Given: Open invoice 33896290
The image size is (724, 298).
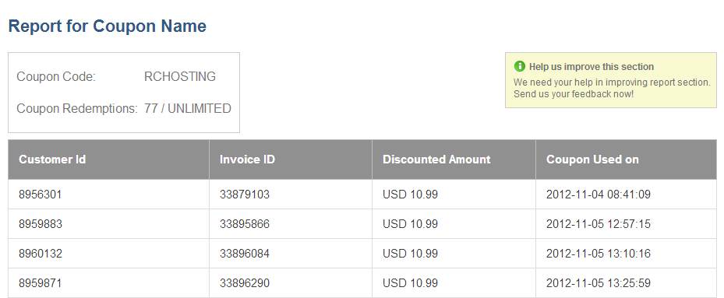Looking at the screenshot, I should 245,282.
